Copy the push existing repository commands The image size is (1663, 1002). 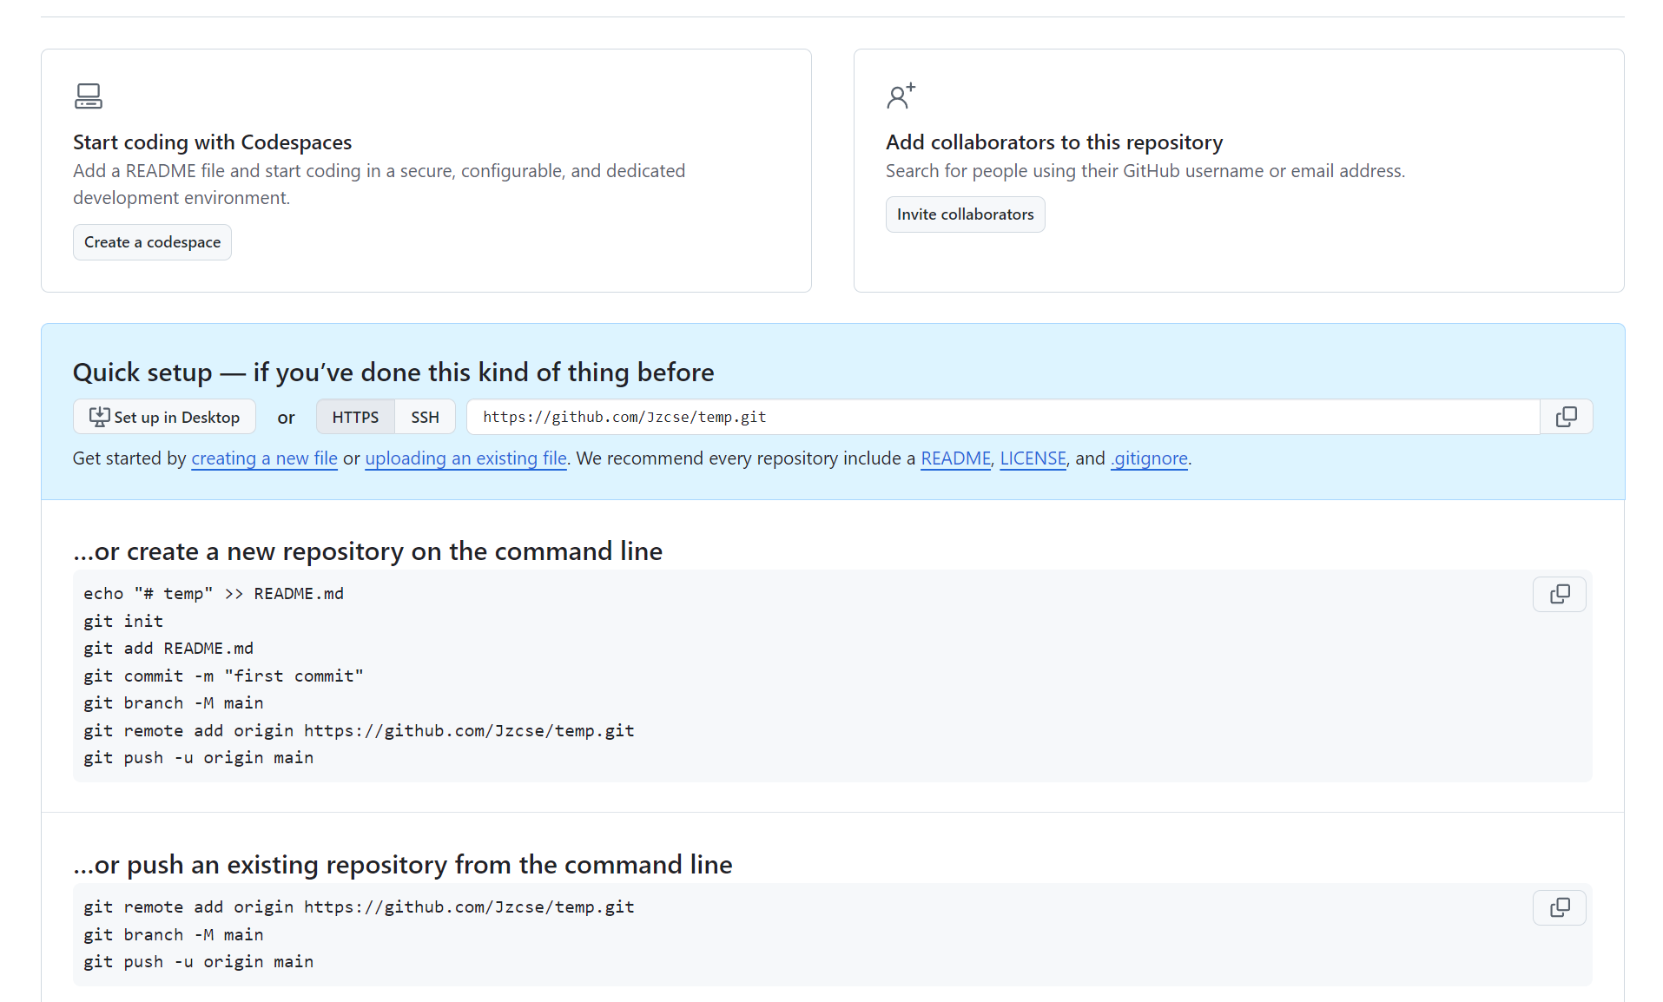pos(1559,907)
